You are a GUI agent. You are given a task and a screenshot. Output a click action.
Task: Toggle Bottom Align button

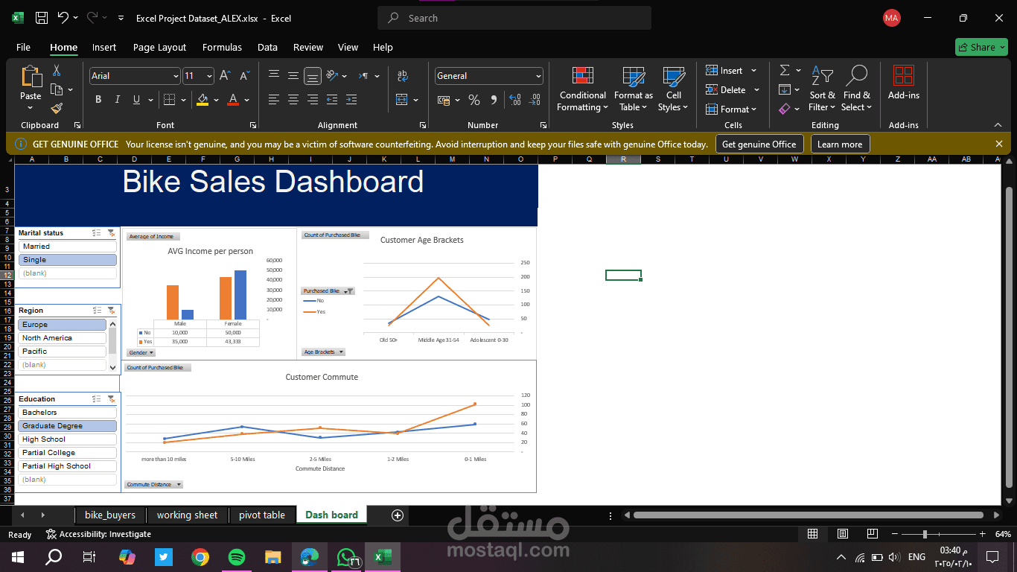[313, 75]
